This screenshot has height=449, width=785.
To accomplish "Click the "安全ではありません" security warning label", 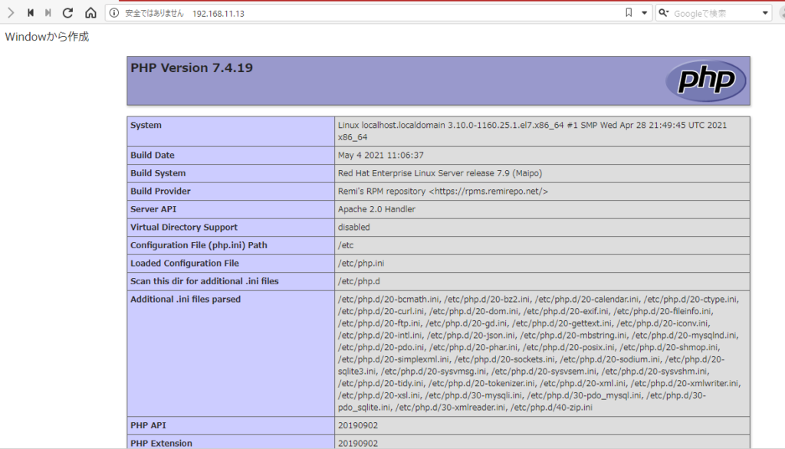I will pyautogui.click(x=153, y=14).
